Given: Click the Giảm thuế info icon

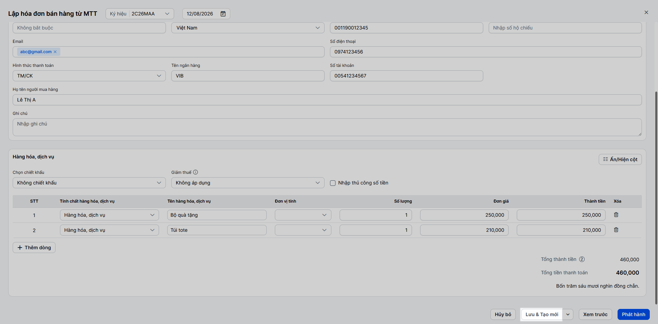Looking at the screenshot, I should tap(195, 172).
